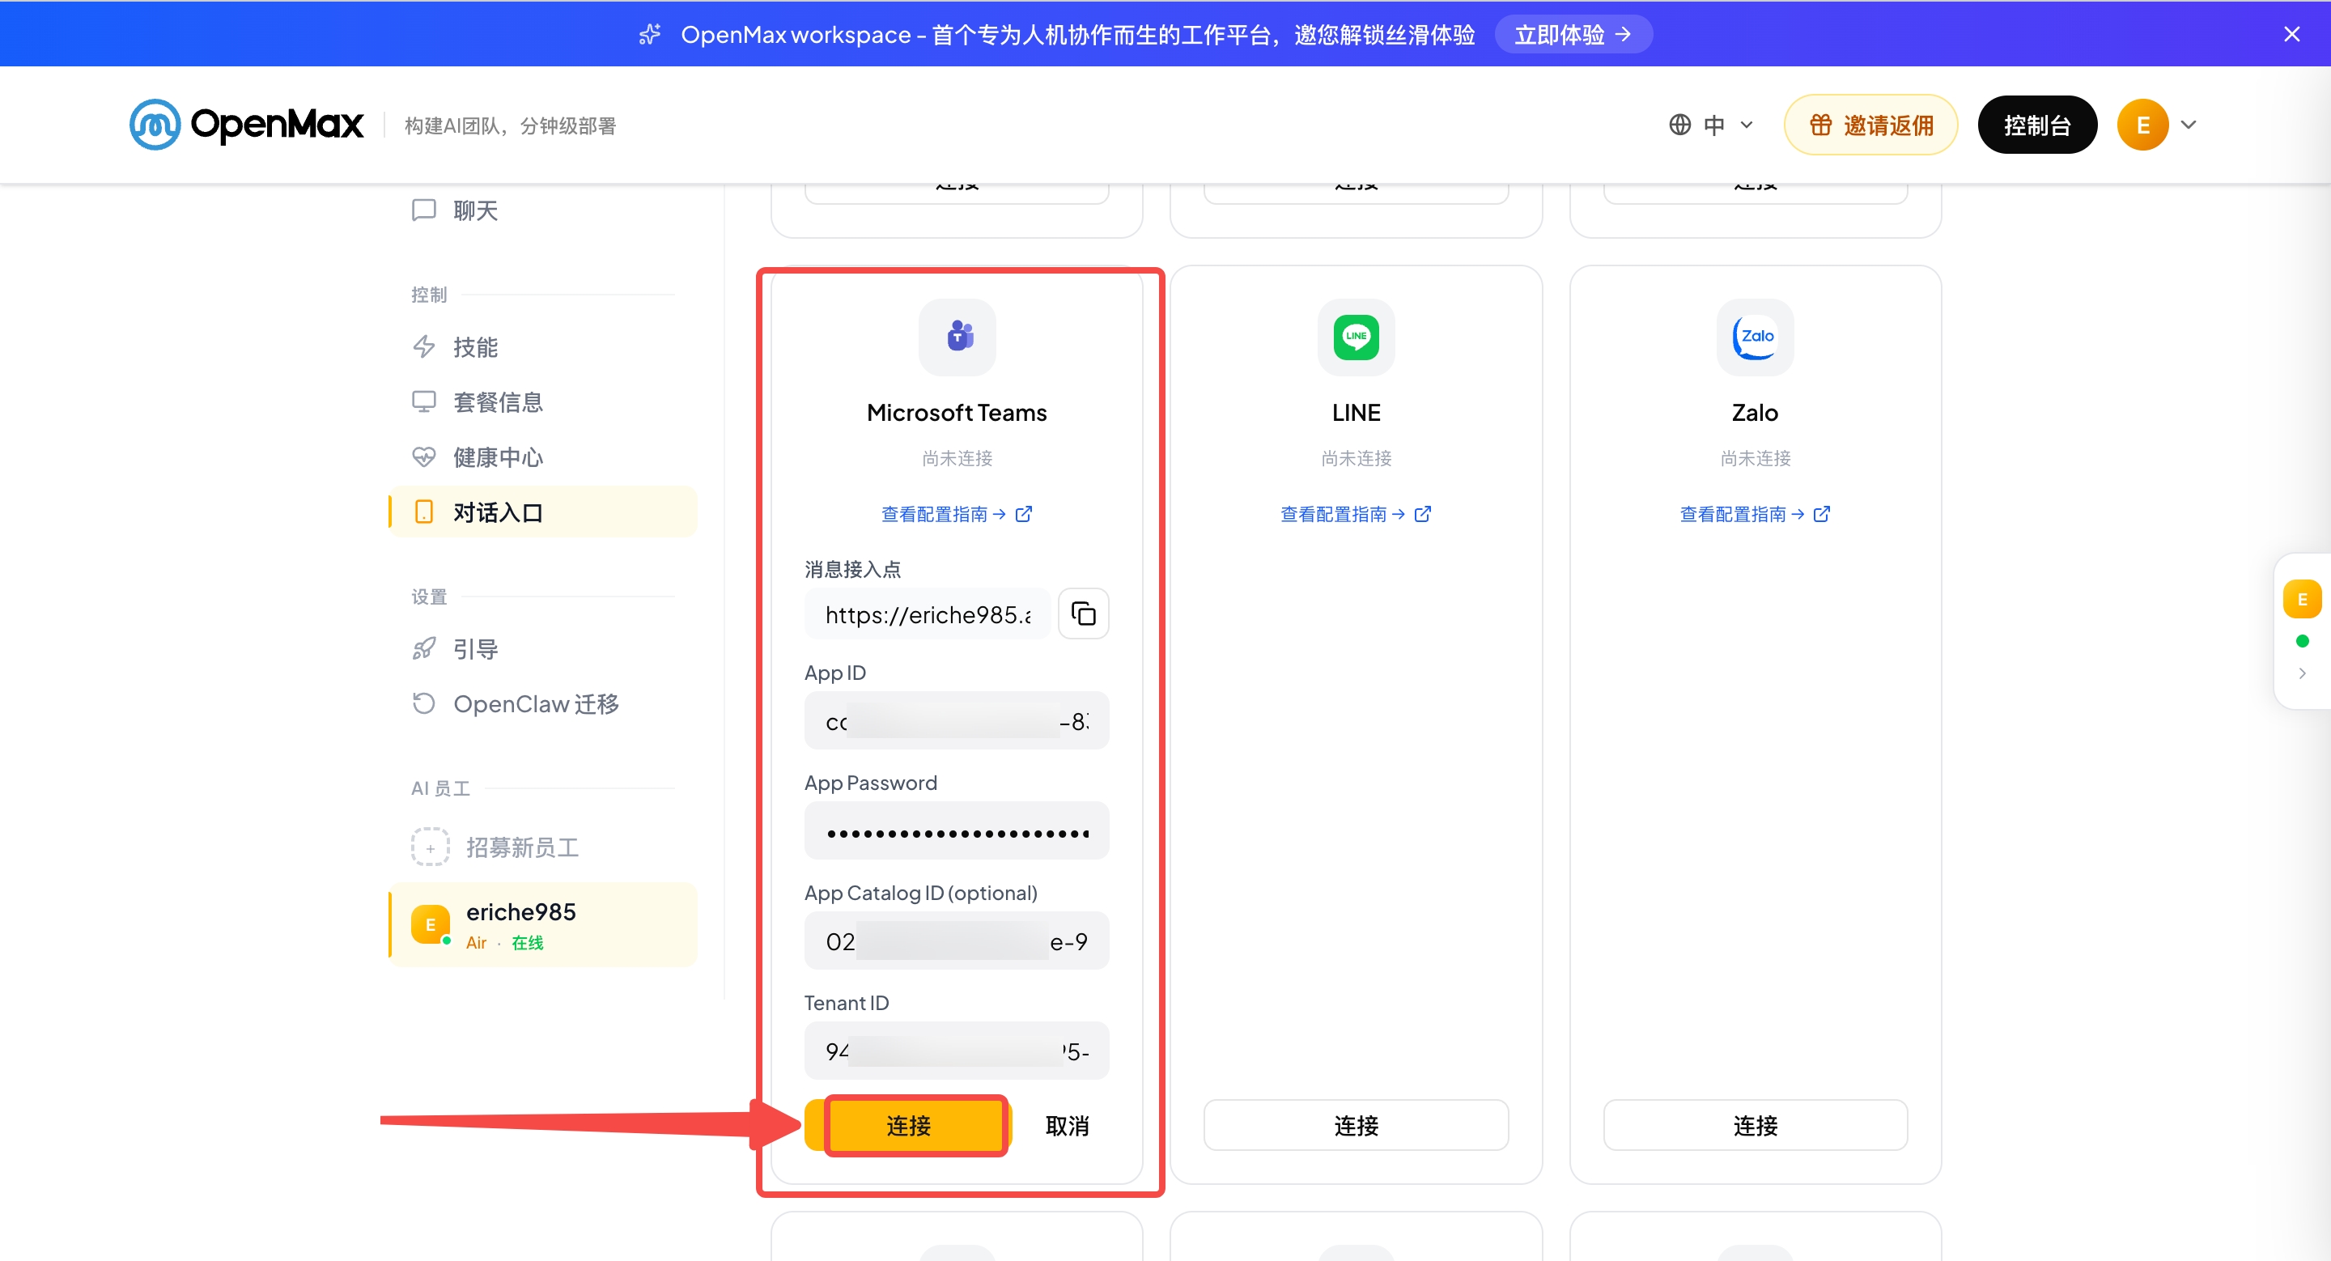Click the Tenant ID input field
Viewport: 2331px width, 1261px height.
(x=957, y=1051)
